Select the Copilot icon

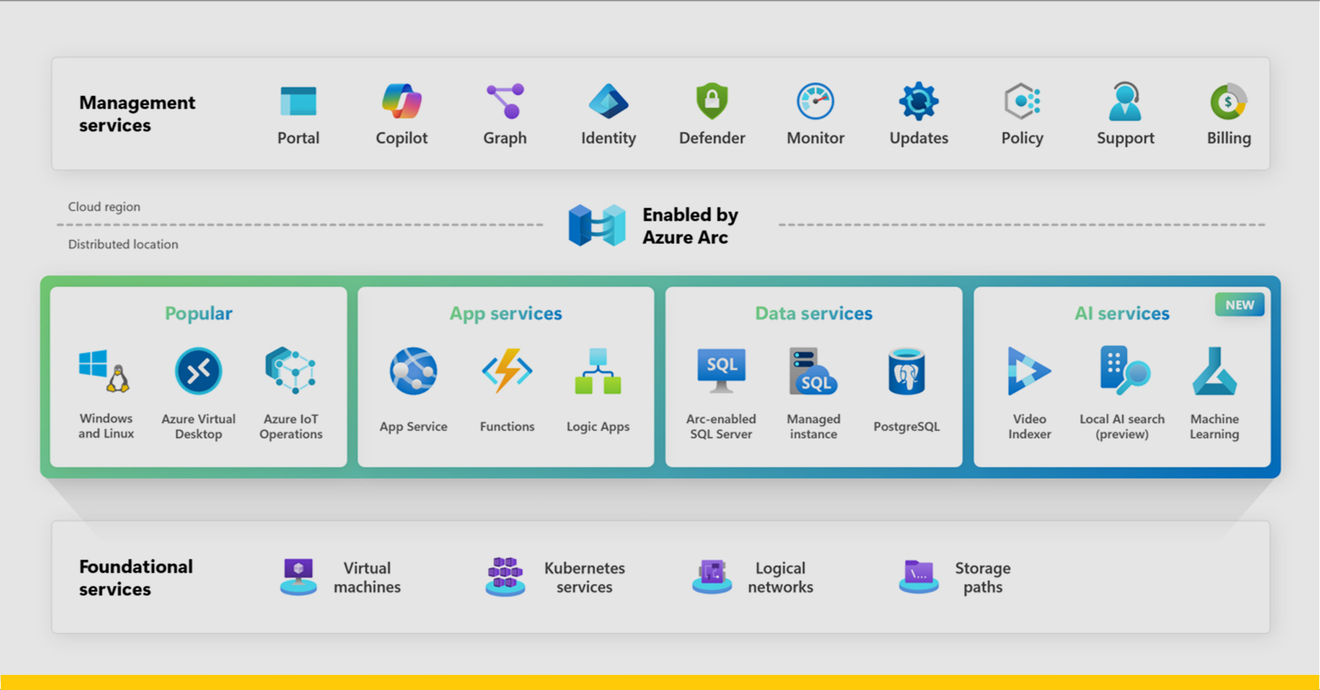pos(401,102)
